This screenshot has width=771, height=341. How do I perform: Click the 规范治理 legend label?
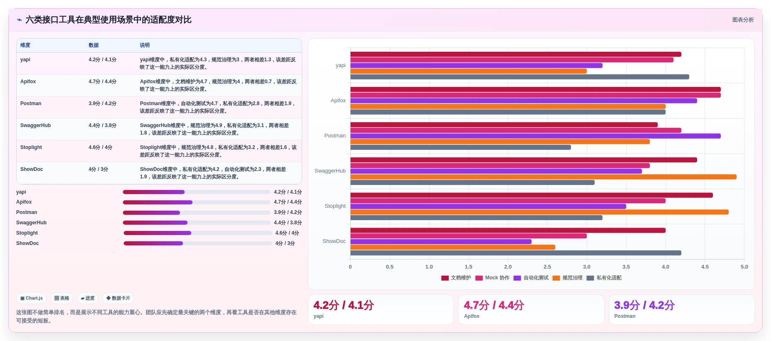point(572,278)
